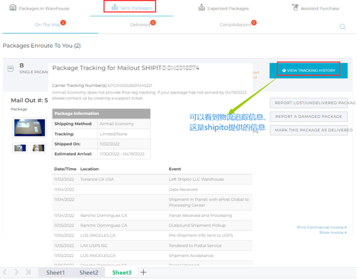Open the small right package thumbnail

click(x=38, y=148)
